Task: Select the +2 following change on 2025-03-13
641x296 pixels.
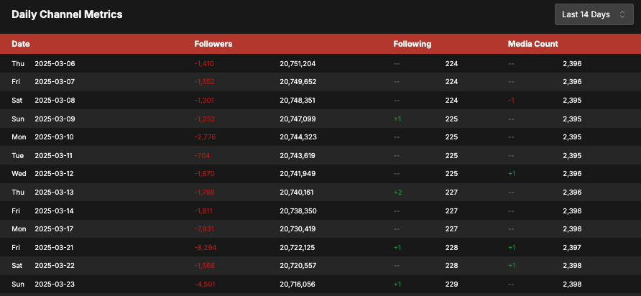Action: click(398, 192)
